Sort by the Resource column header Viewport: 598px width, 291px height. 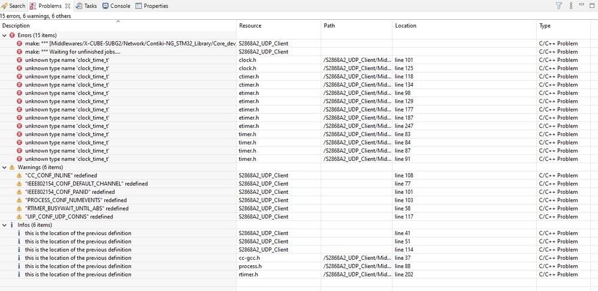tap(279, 26)
